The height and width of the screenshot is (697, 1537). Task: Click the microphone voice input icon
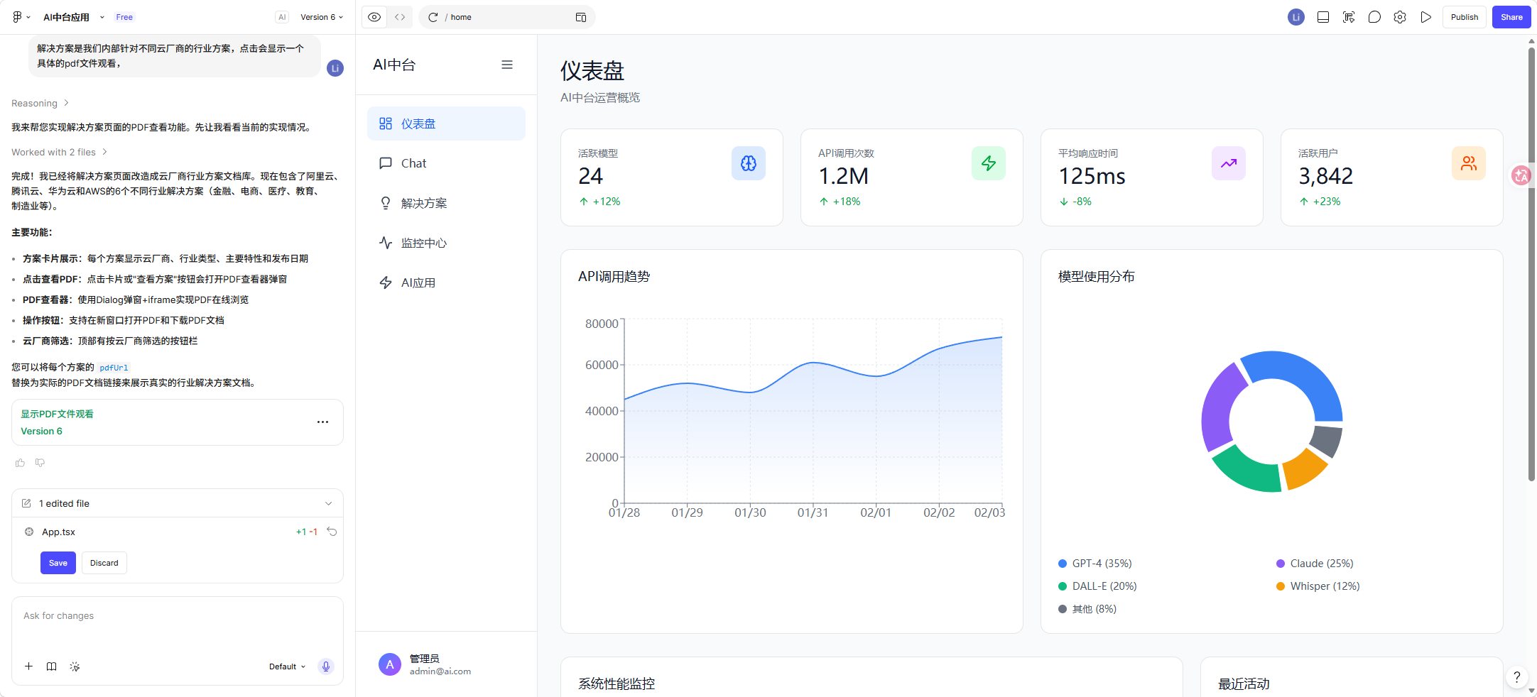click(326, 666)
